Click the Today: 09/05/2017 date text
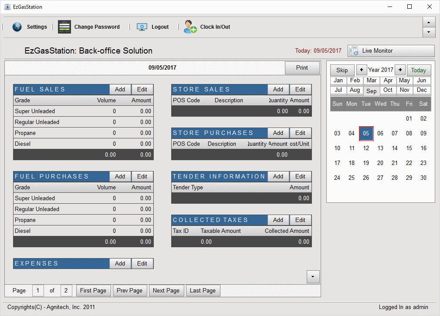This screenshot has width=440, height=316. point(318,51)
